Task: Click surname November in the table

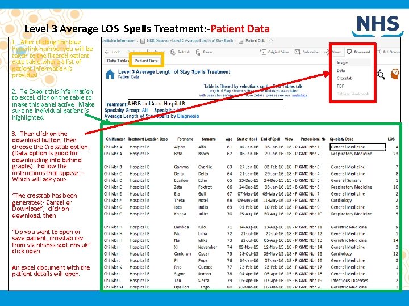Action: 207,247
